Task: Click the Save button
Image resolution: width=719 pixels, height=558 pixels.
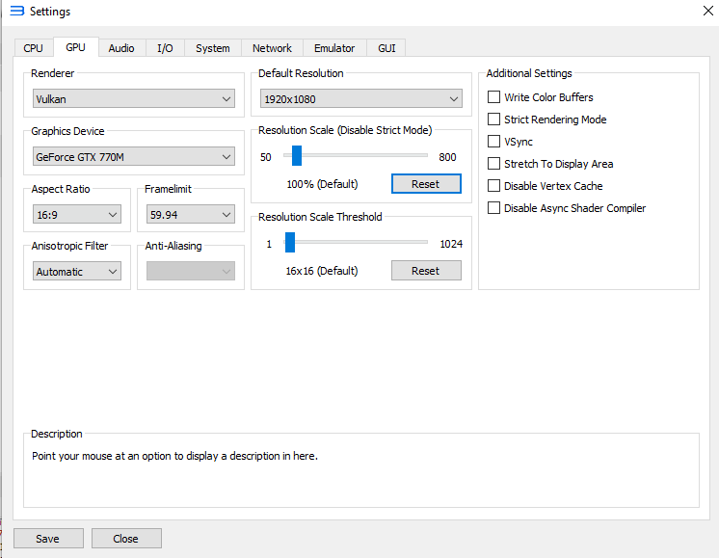Action: [48, 539]
